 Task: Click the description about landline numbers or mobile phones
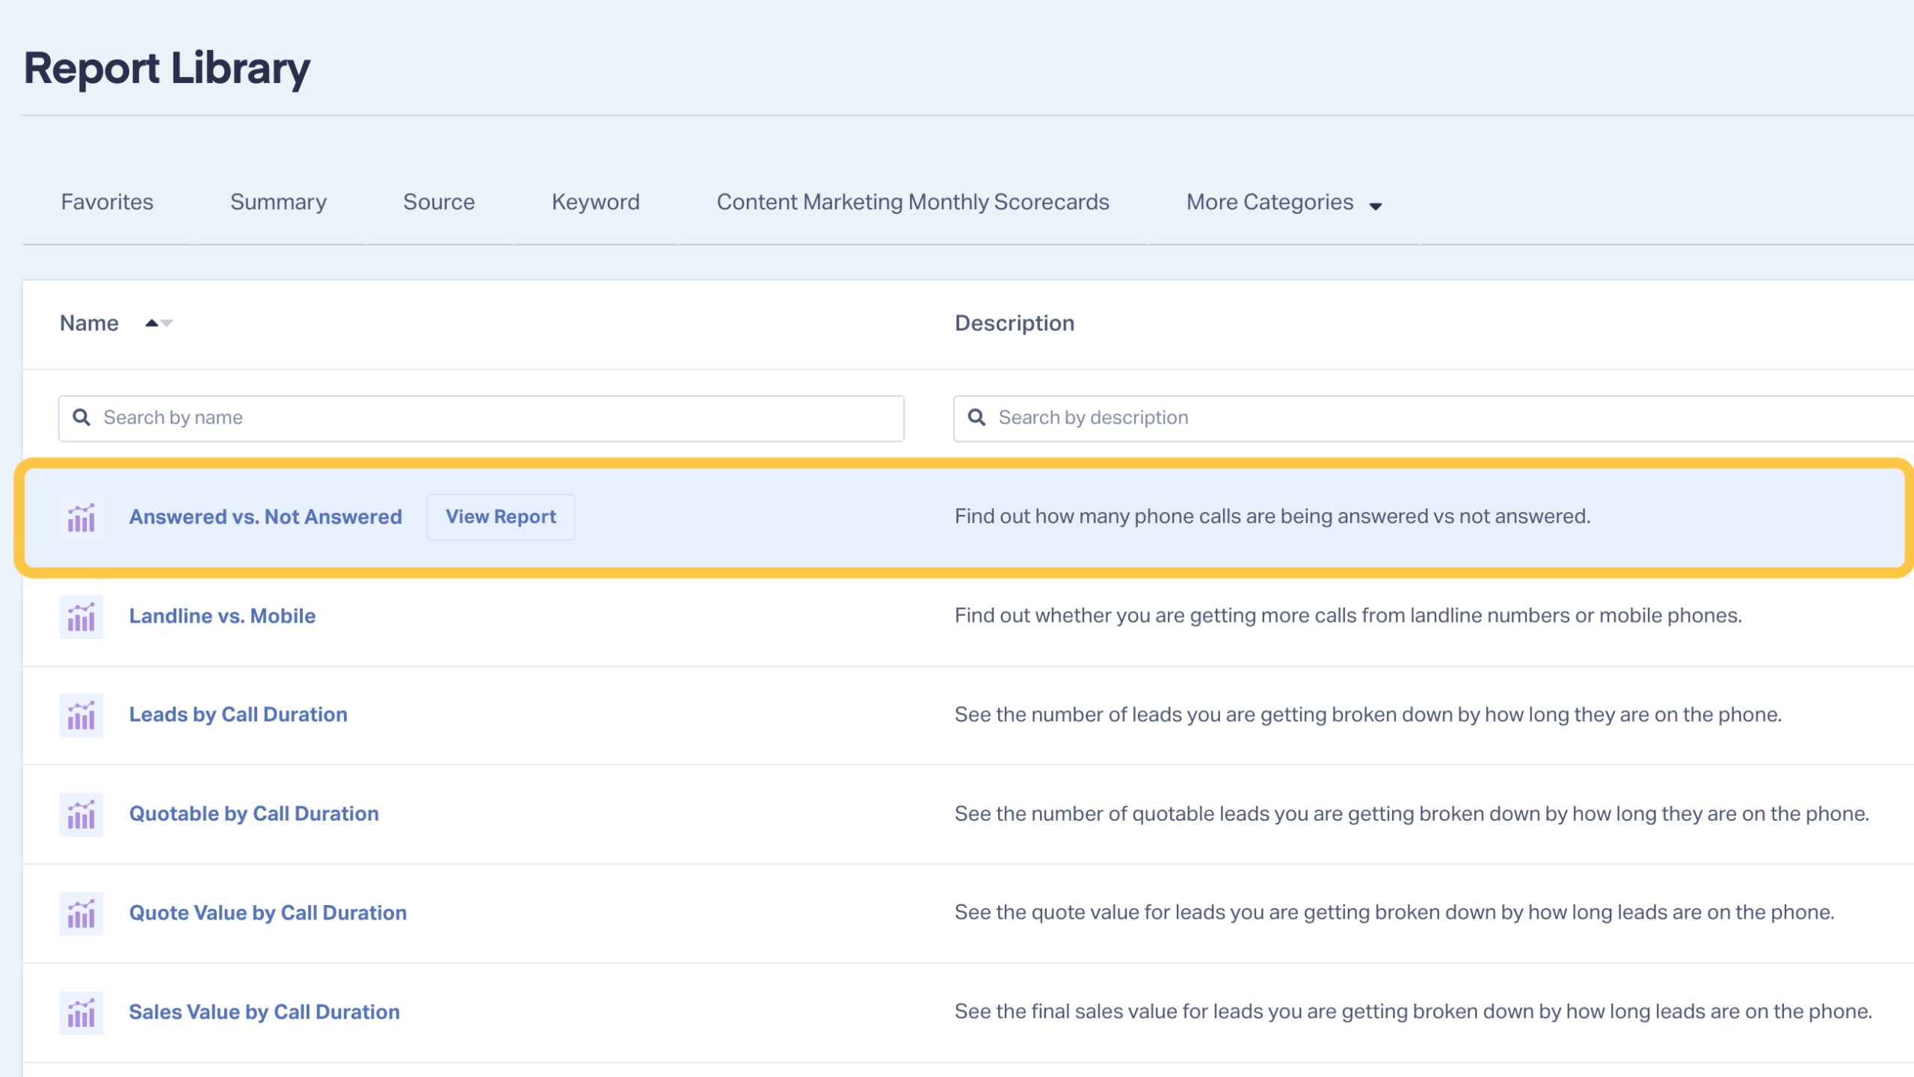1348,616
